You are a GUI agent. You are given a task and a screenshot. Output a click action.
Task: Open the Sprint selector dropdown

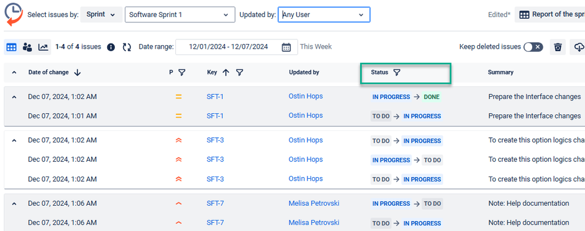tap(101, 15)
